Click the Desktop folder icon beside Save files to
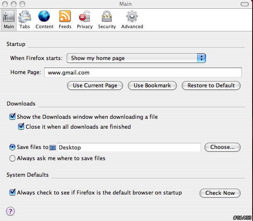Viewport: 253px width, 221px height. [53, 147]
